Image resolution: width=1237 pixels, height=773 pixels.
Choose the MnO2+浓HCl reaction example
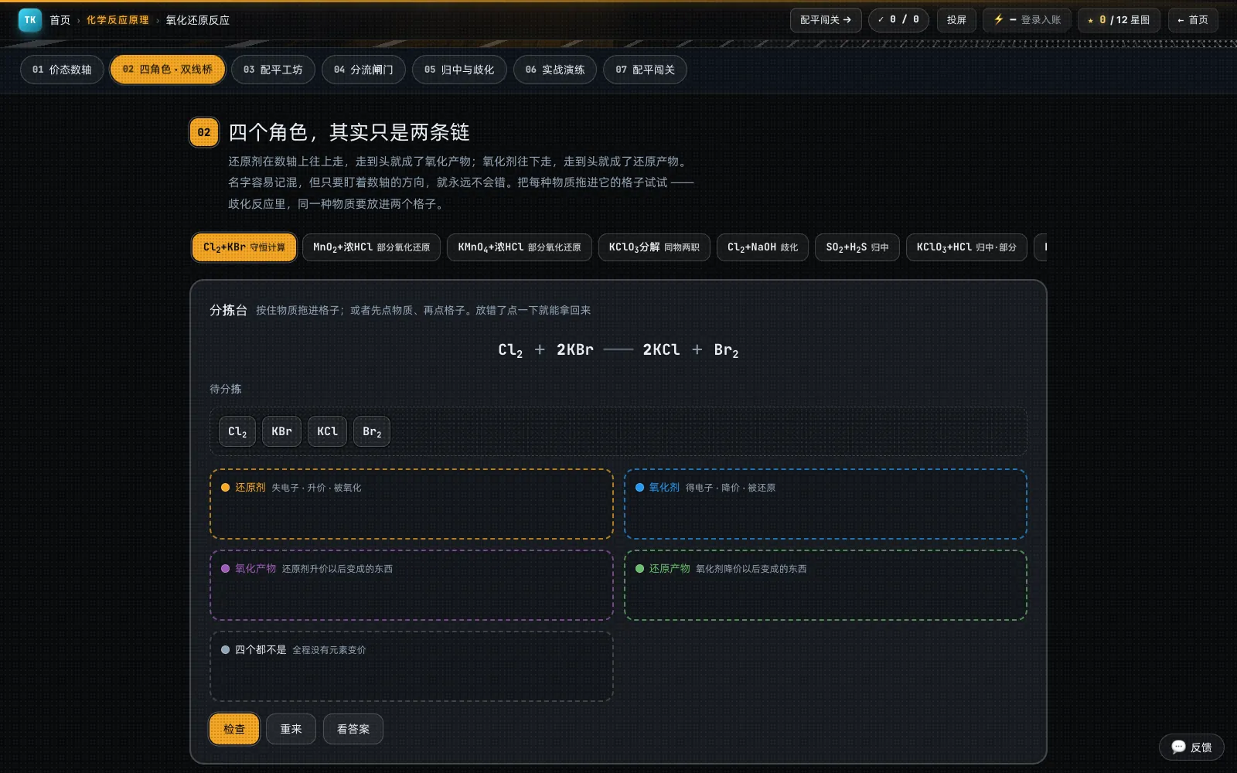pyautogui.click(x=371, y=247)
